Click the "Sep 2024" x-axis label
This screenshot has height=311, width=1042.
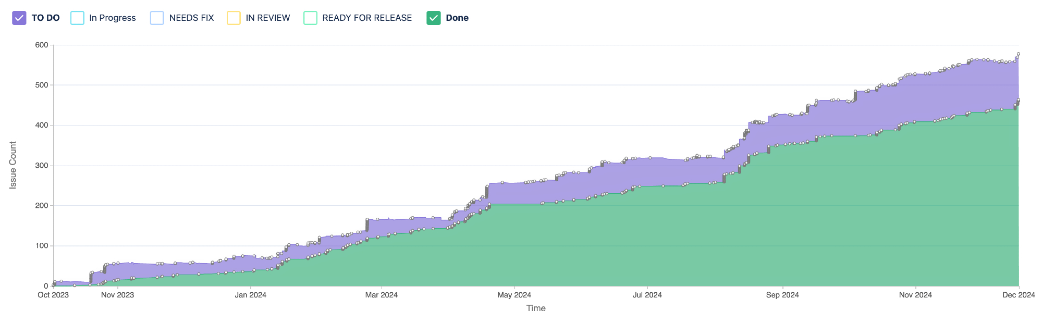pos(782,295)
